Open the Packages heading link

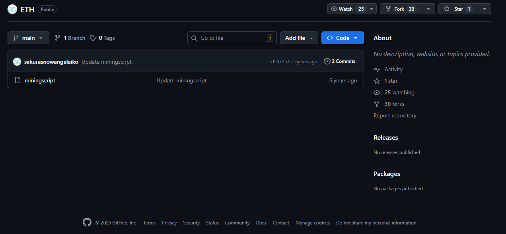387,174
